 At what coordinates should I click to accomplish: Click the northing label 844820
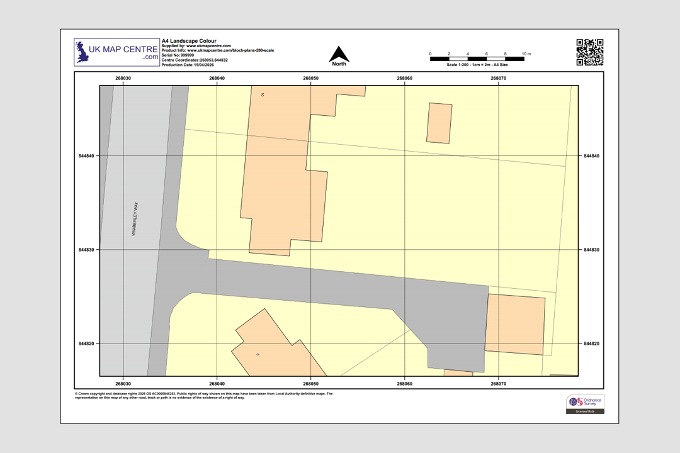86,344
